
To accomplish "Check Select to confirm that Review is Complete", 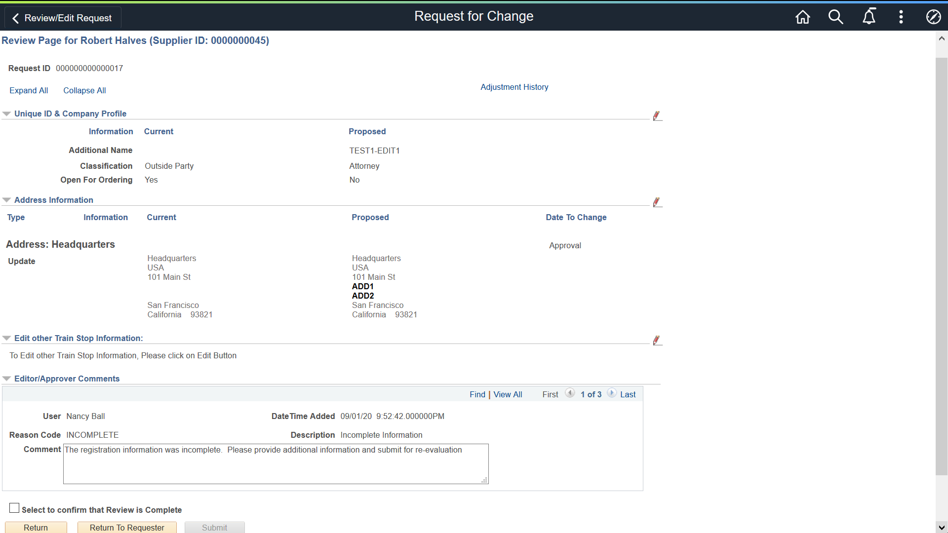I will 14,507.
